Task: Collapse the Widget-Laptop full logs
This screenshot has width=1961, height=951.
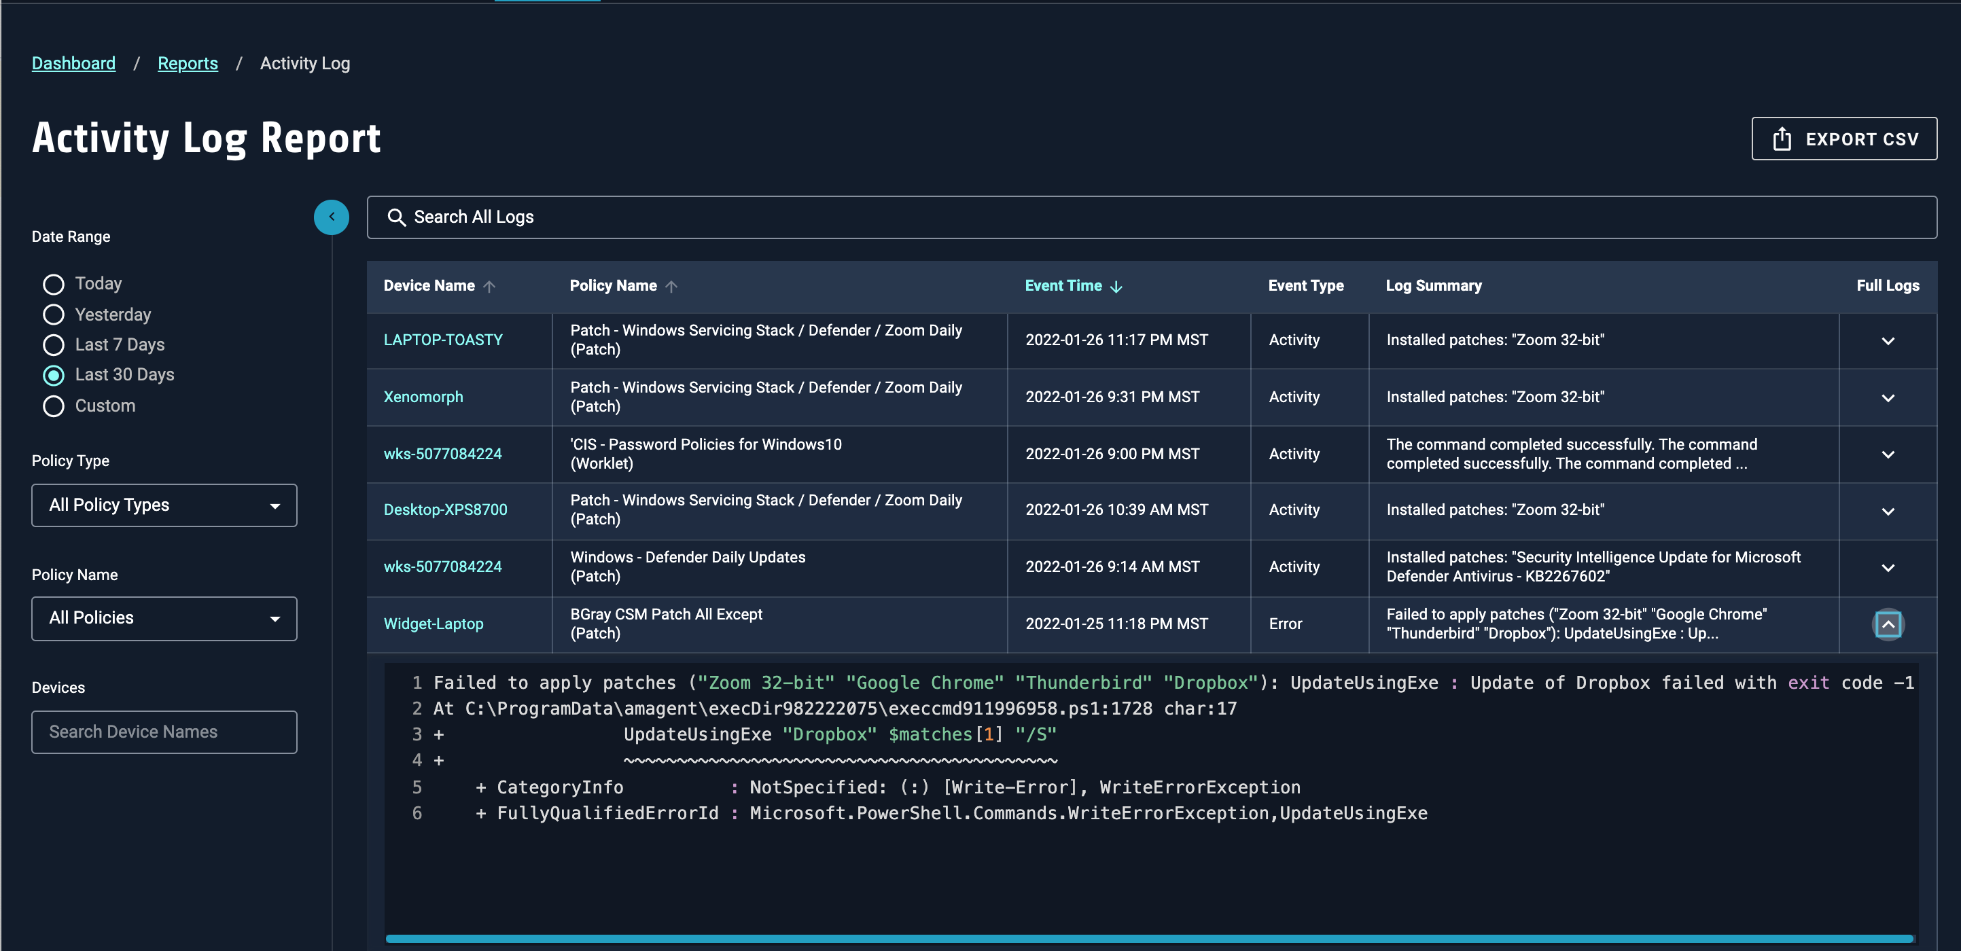Action: 1888,625
